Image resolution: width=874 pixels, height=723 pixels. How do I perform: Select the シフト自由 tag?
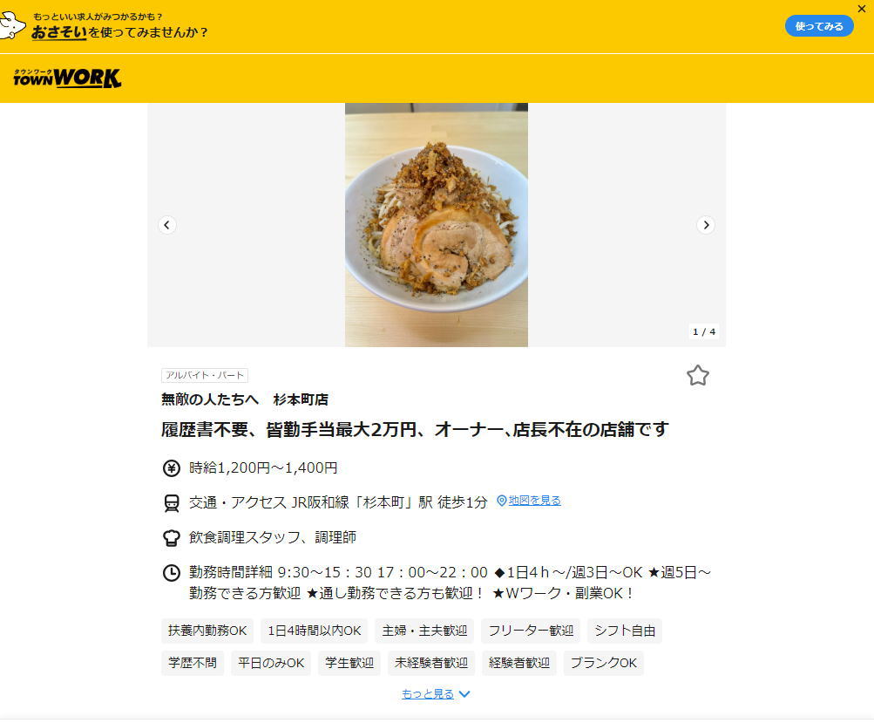coord(624,631)
